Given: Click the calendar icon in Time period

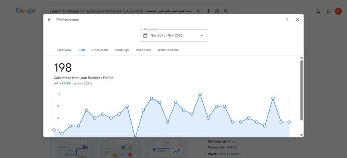Looking at the screenshot, I should [x=145, y=35].
